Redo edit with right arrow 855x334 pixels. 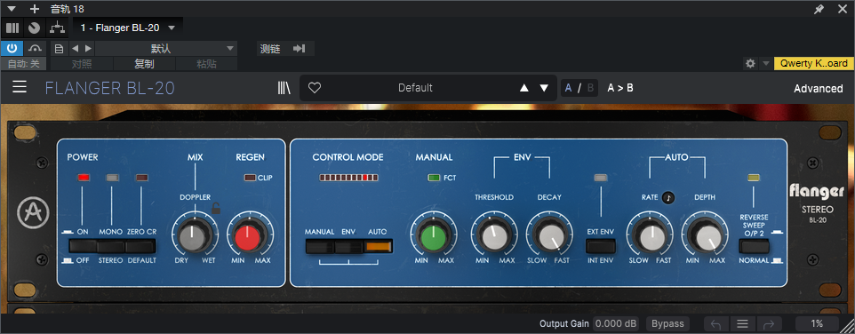[769, 323]
